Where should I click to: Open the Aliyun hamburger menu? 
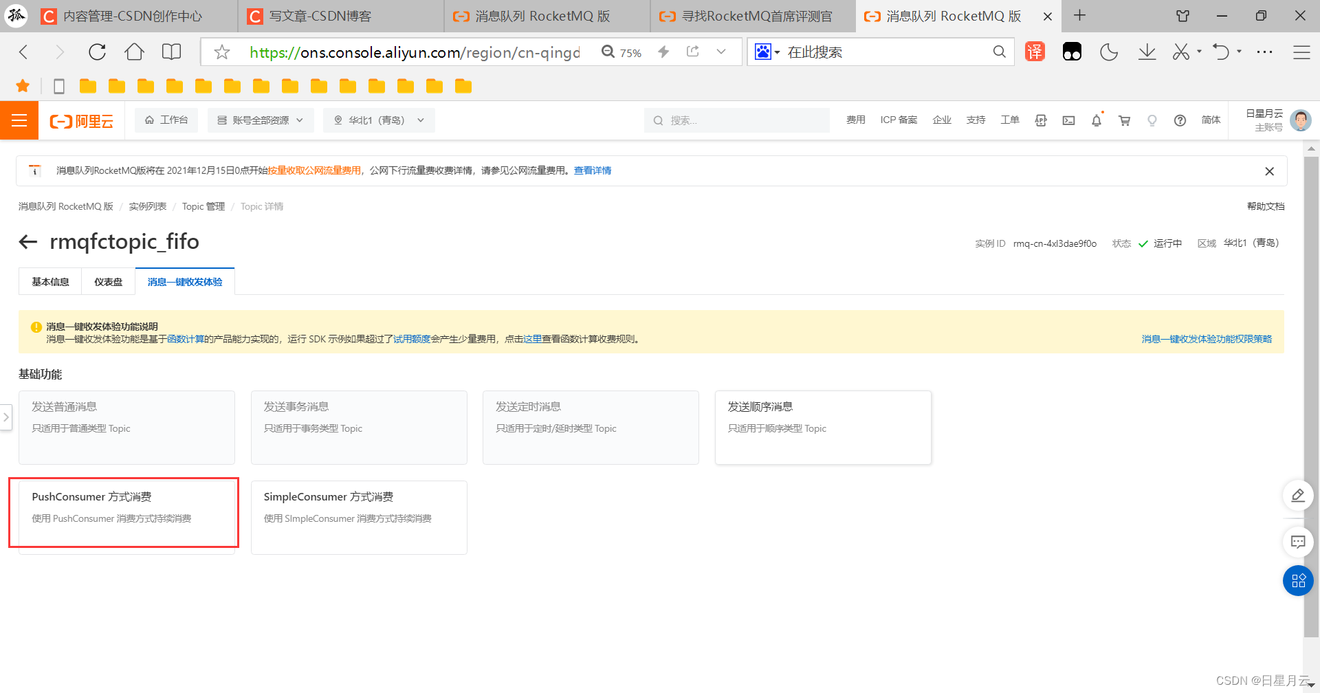(19, 121)
